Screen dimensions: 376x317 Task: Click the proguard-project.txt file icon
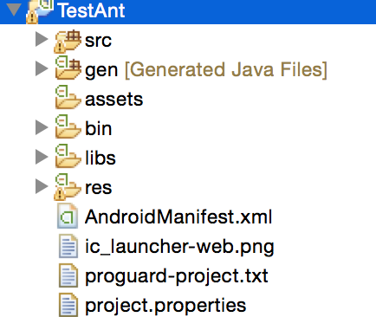point(68,275)
